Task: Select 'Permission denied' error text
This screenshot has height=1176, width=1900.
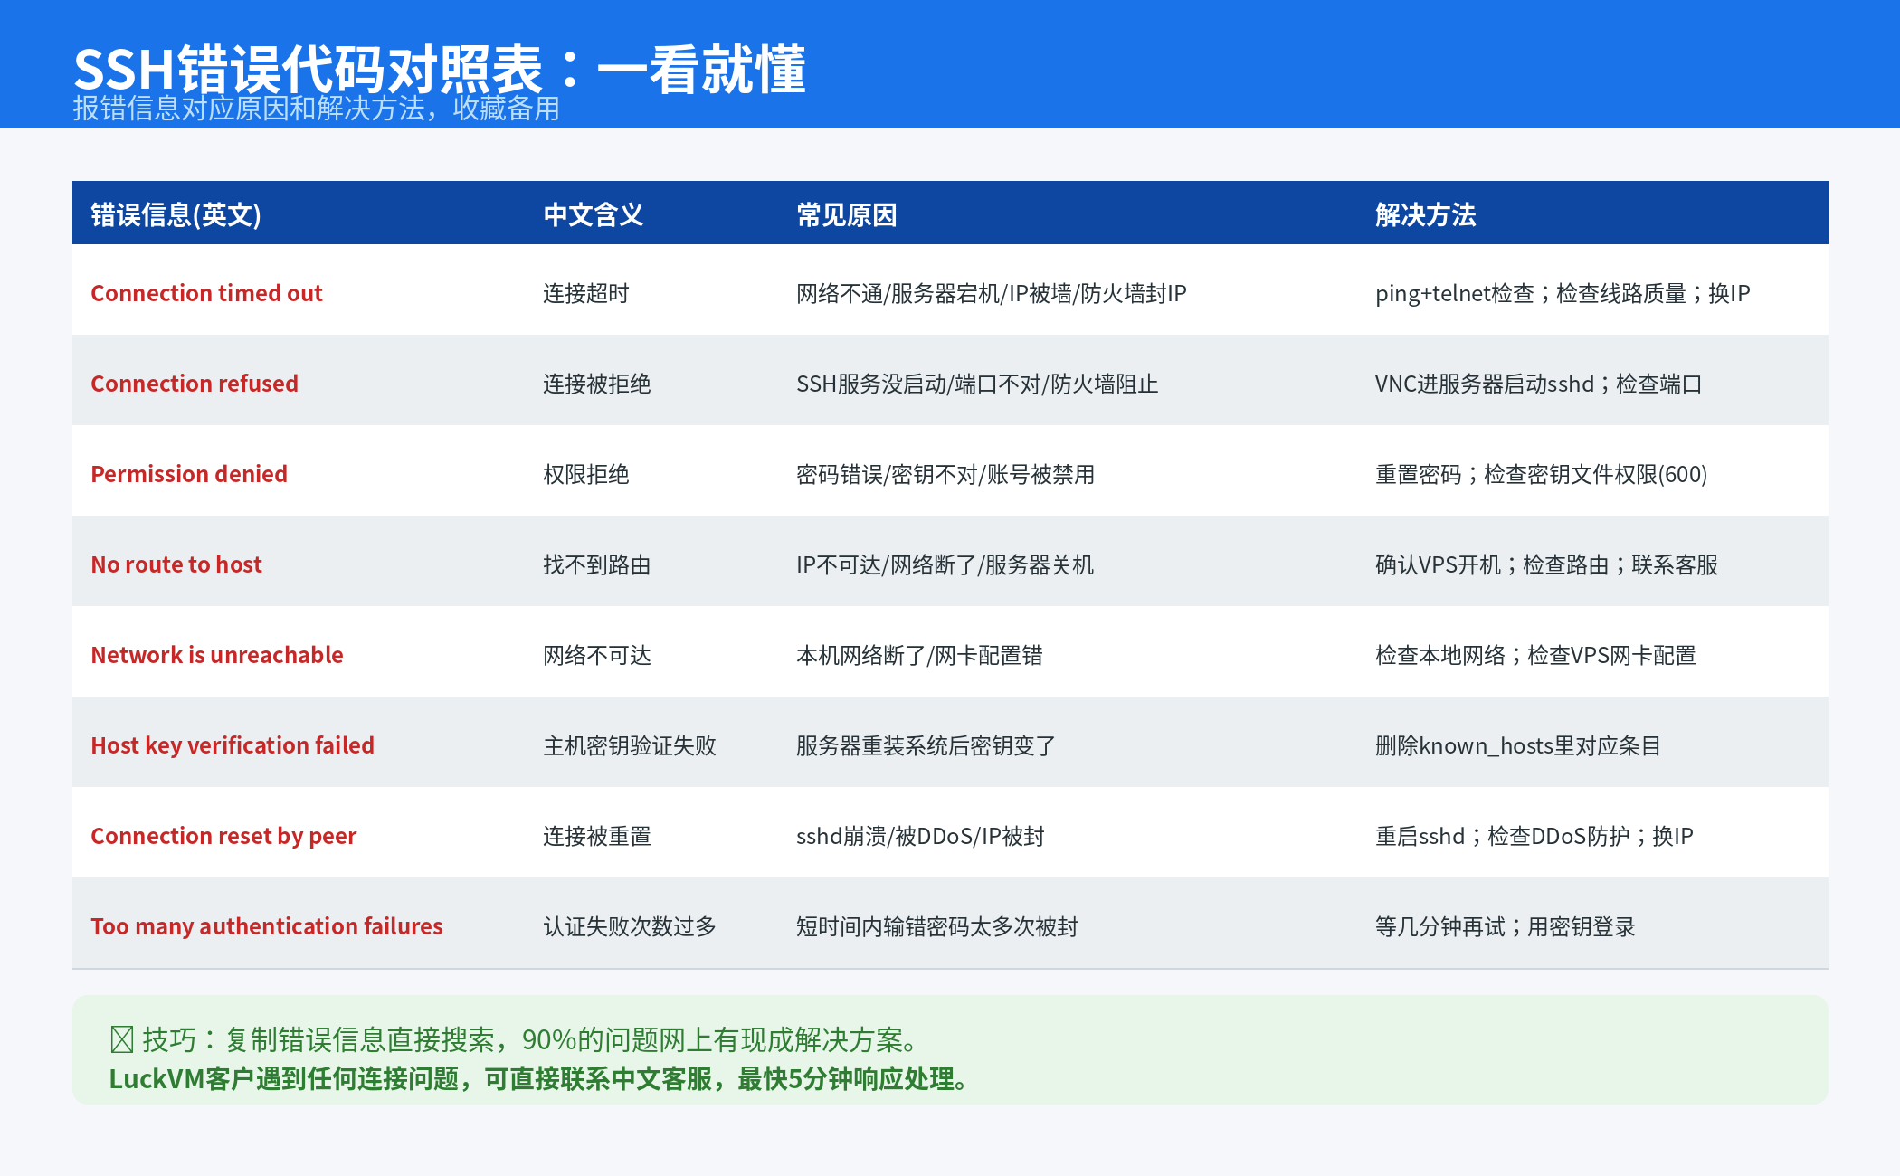Action: [189, 474]
